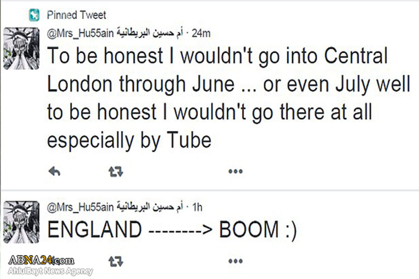Open the profile avatar on the pinned tweet

click(21, 48)
